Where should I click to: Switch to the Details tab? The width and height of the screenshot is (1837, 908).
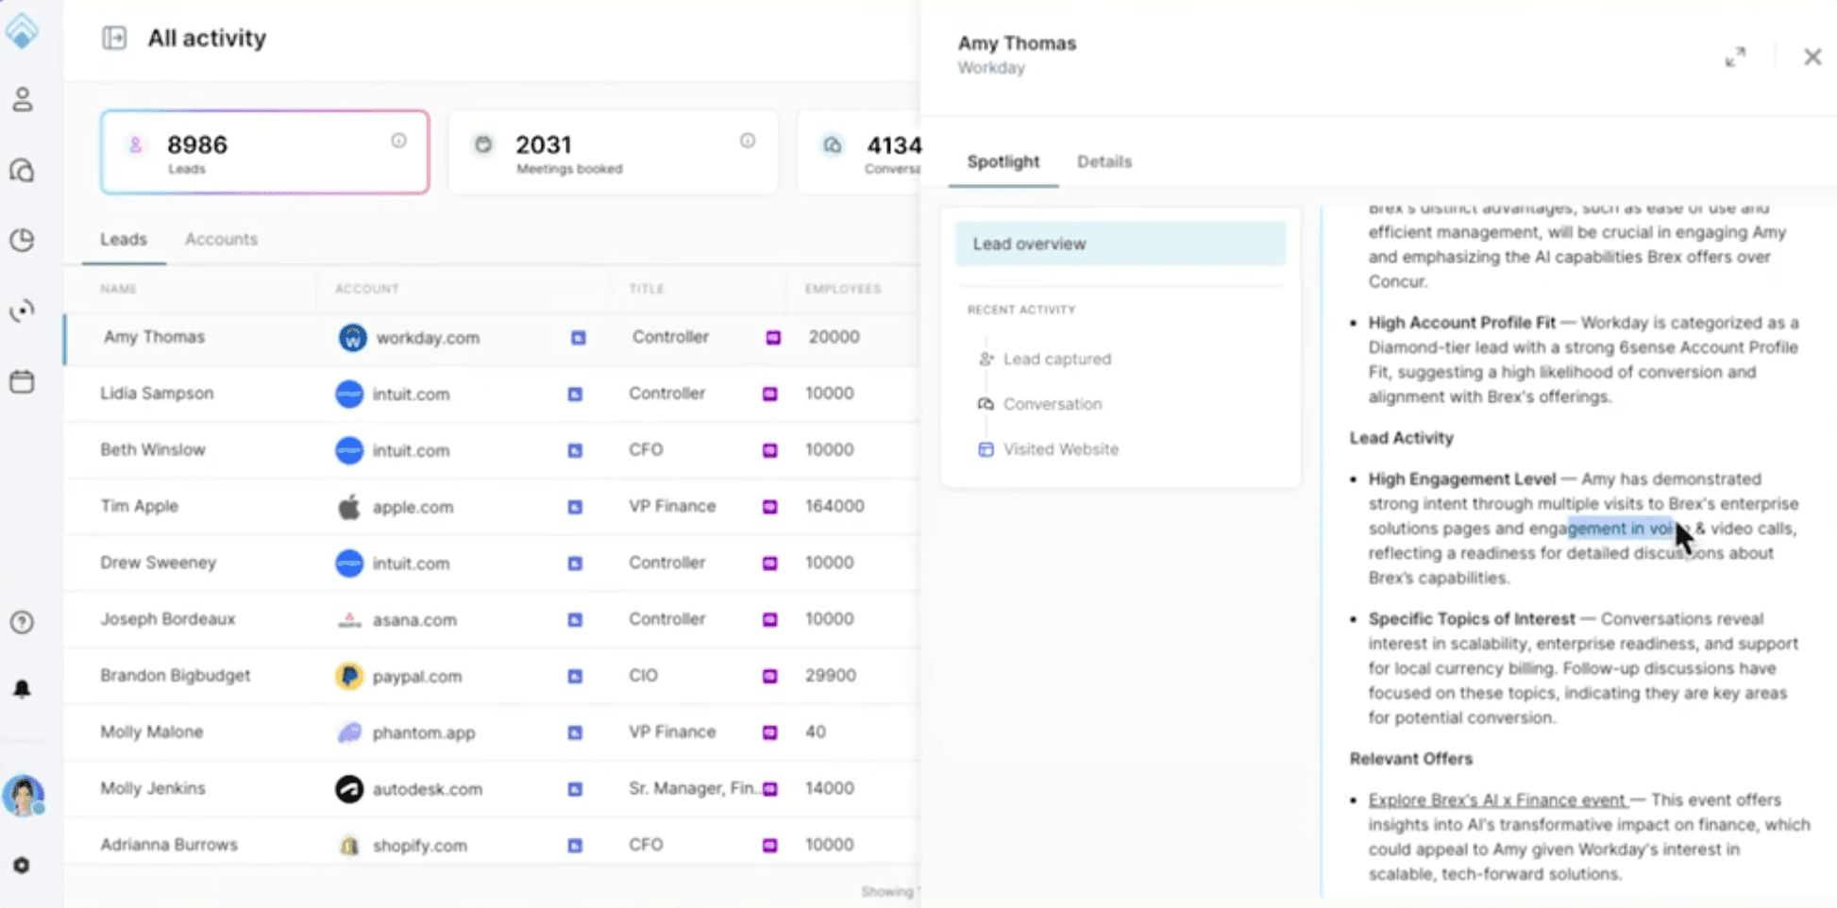(x=1104, y=161)
